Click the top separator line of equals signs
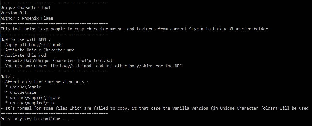The width and height of the screenshot is (312, 126). [54, 2]
